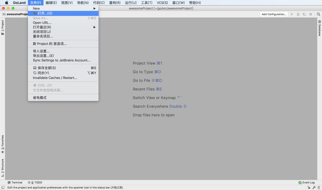322x190 pixels.
Task: Select 保存全部(S) menu entry
Action: coord(63,68)
